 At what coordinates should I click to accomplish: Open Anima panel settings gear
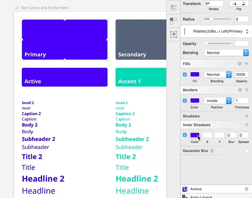pos(247,189)
